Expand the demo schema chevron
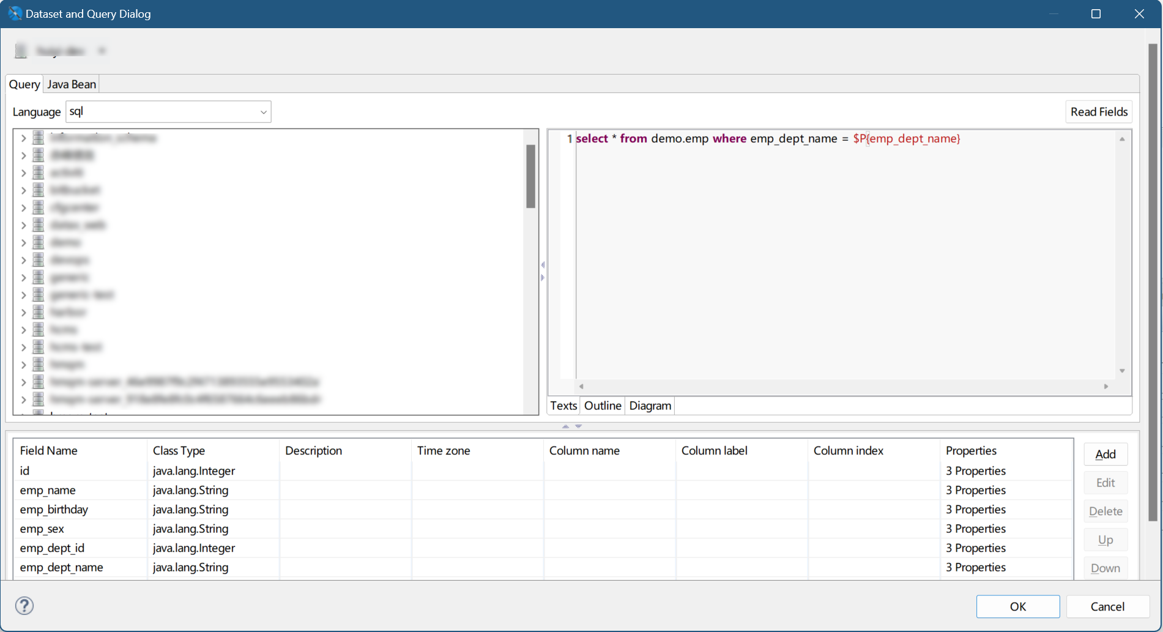This screenshot has height=632, width=1163. [x=23, y=242]
